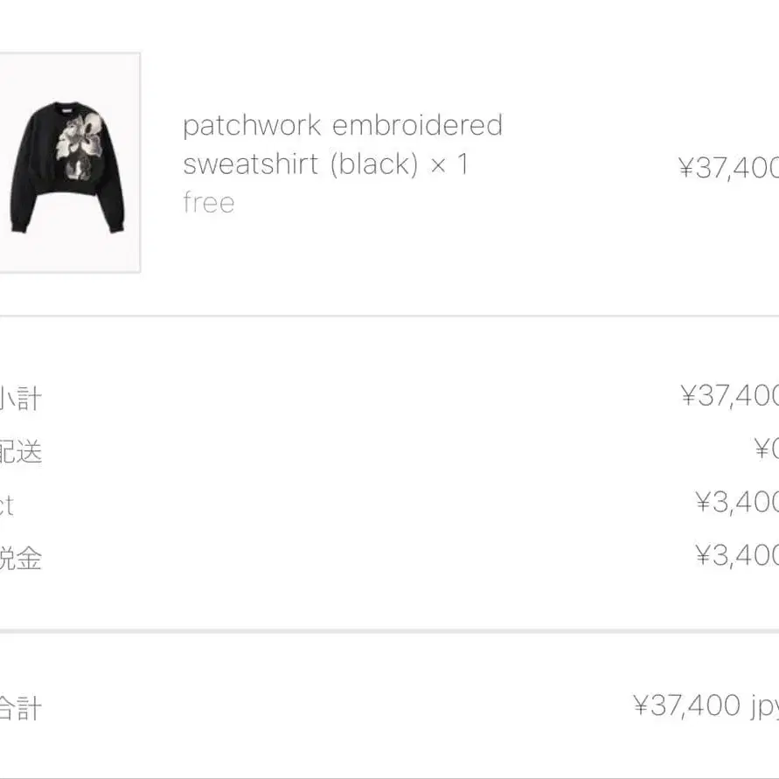Click the divider line above the total row

tap(389, 628)
